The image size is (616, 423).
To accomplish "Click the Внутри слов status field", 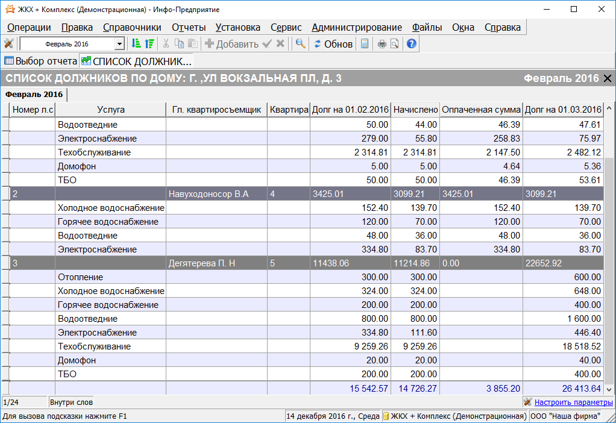I will 71,402.
